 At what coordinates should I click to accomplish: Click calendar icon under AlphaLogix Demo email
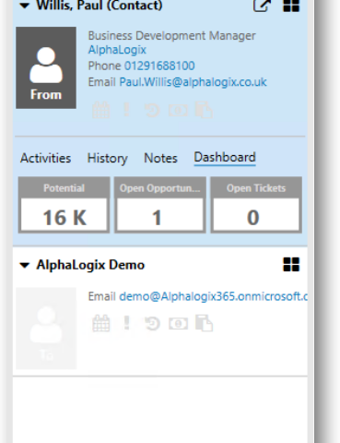point(101,323)
